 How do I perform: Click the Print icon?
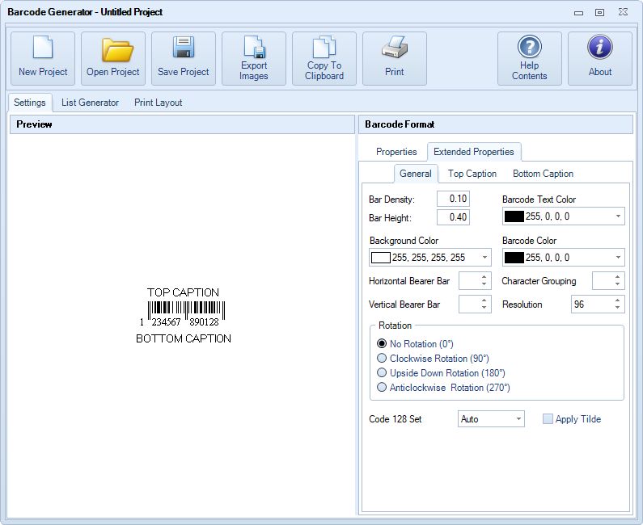point(395,50)
